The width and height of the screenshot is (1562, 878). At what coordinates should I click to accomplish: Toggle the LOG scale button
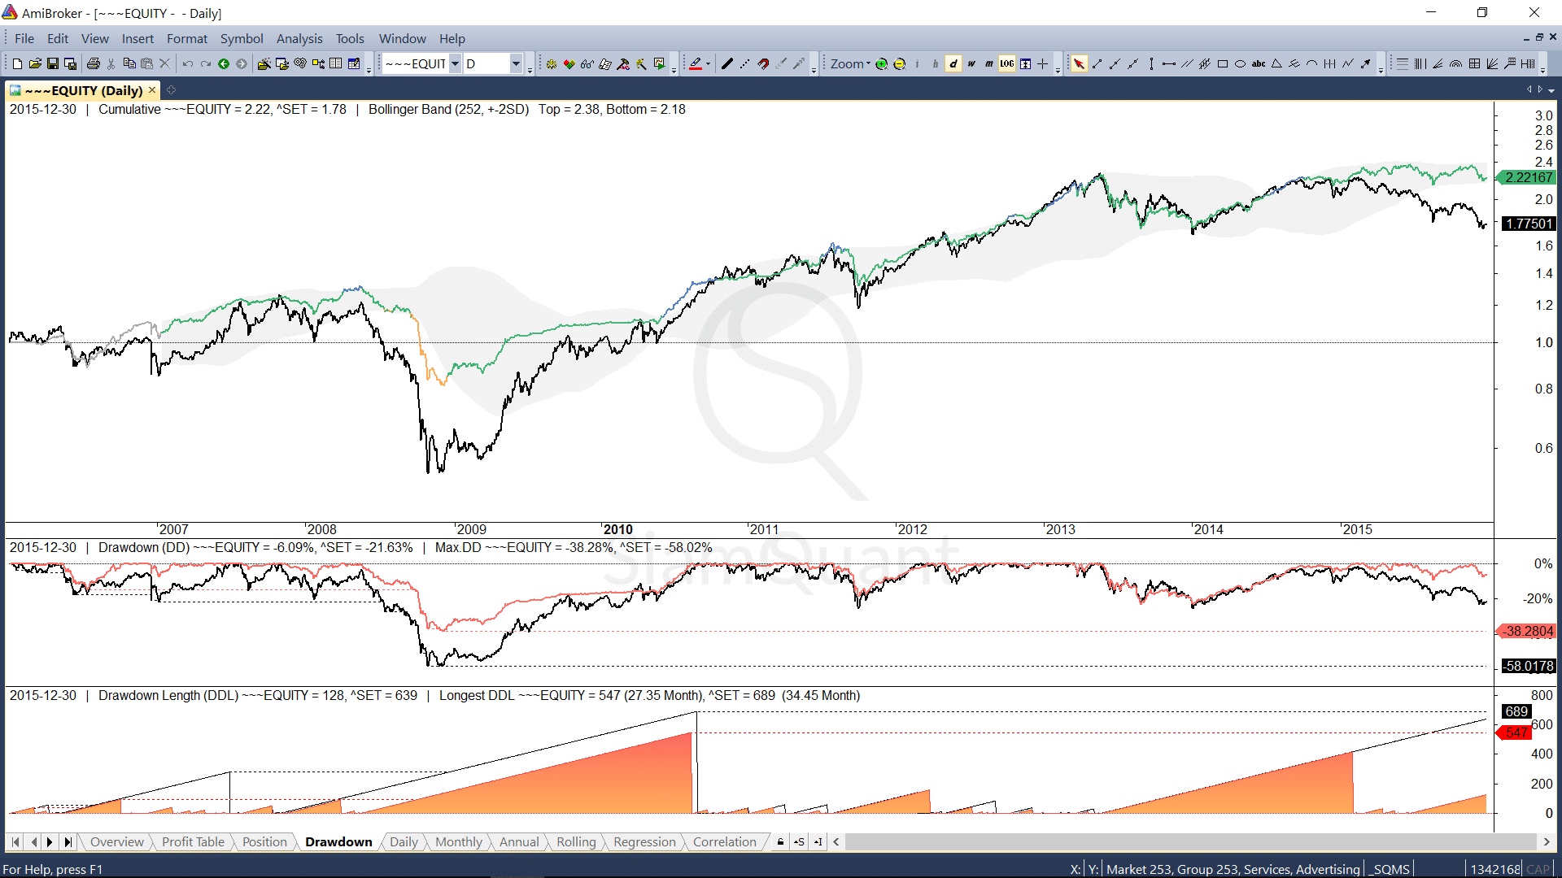click(1007, 64)
